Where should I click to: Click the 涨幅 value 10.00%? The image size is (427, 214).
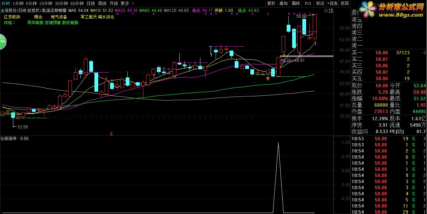tap(380, 99)
